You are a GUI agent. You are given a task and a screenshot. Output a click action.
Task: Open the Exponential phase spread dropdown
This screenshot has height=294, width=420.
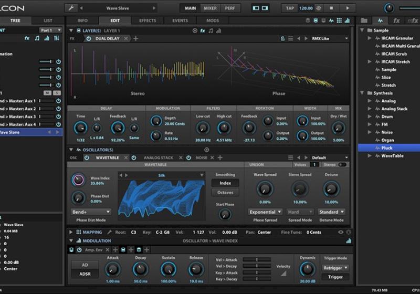(265, 212)
